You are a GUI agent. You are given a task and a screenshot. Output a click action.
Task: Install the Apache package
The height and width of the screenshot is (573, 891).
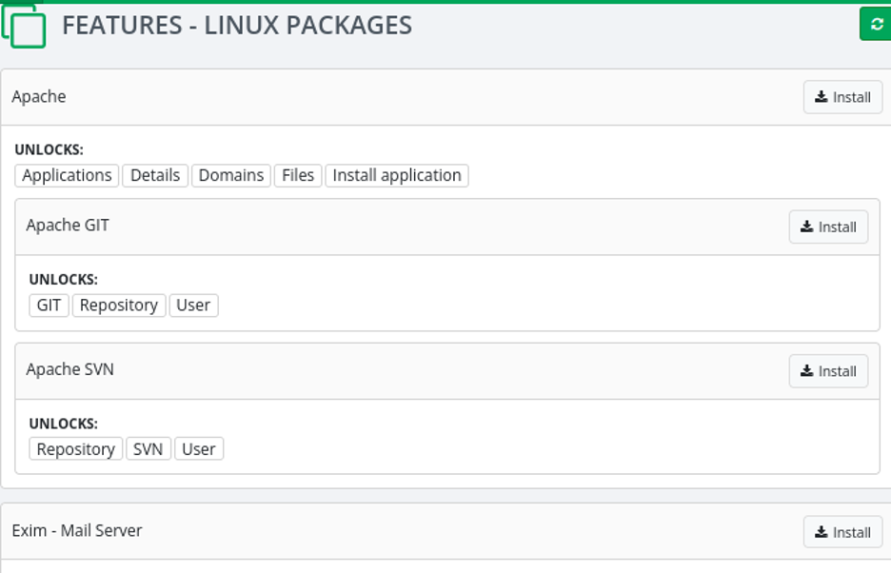[842, 97]
